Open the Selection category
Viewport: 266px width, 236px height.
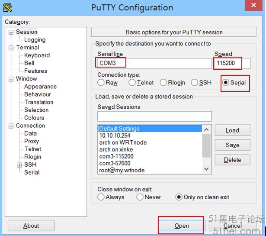pyautogui.click(x=36, y=110)
